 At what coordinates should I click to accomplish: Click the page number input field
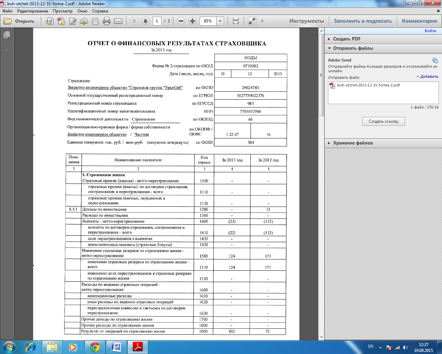click(x=157, y=21)
